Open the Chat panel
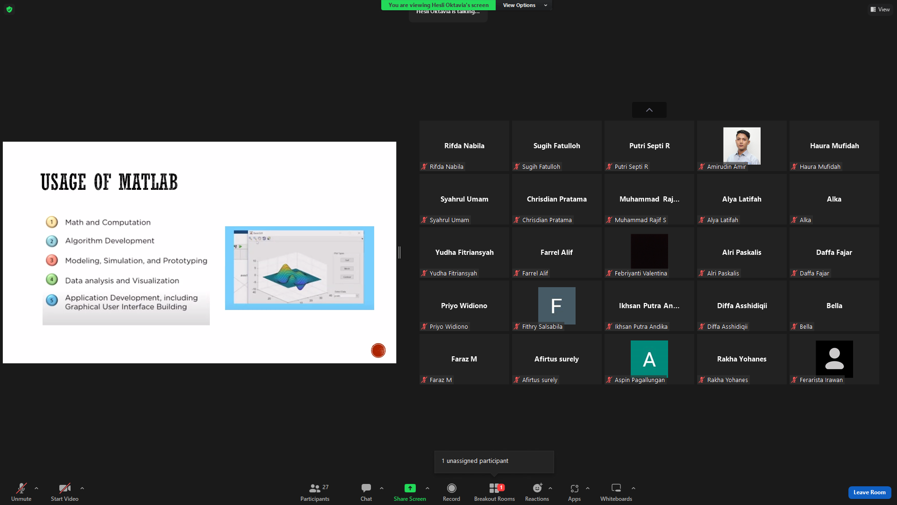Screen dimensions: 897x505 (366, 492)
